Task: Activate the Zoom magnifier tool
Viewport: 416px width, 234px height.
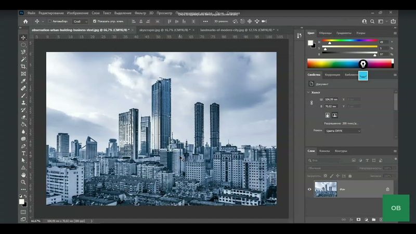Action: pyautogui.click(x=23, y=182)
